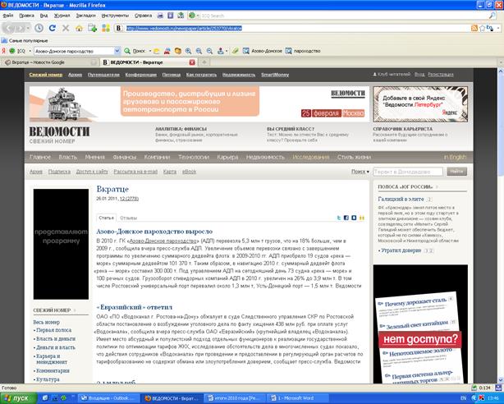Select the Отзывы comments tab
The height and width of the screenshot is (404, 504).
click(128, 218)
